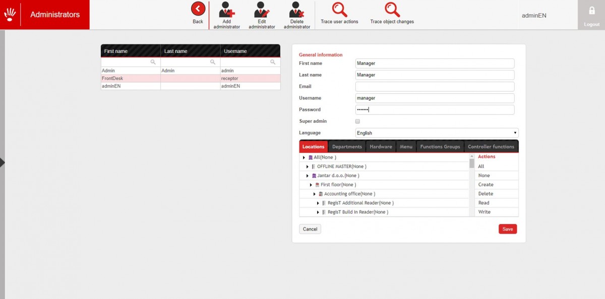Switch to the Locations tab
The height and width of the screenshot is (299, 605).
point(314,146)
